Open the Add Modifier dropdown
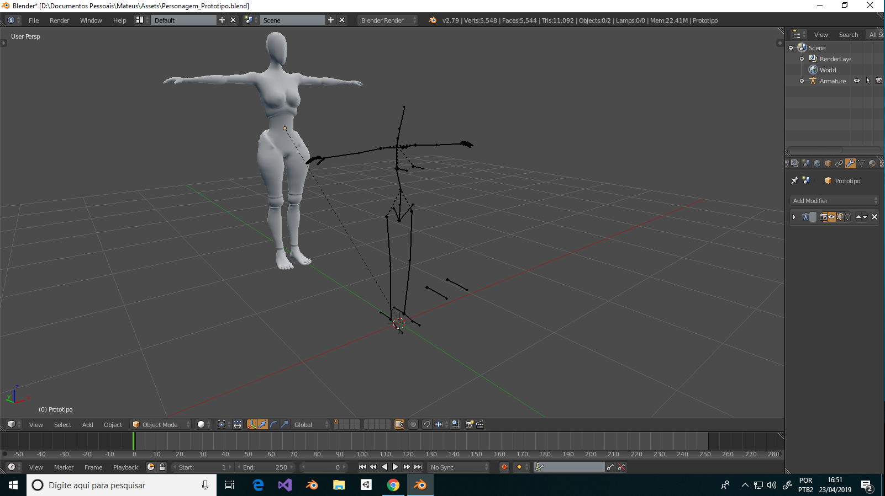 point(835,201)
